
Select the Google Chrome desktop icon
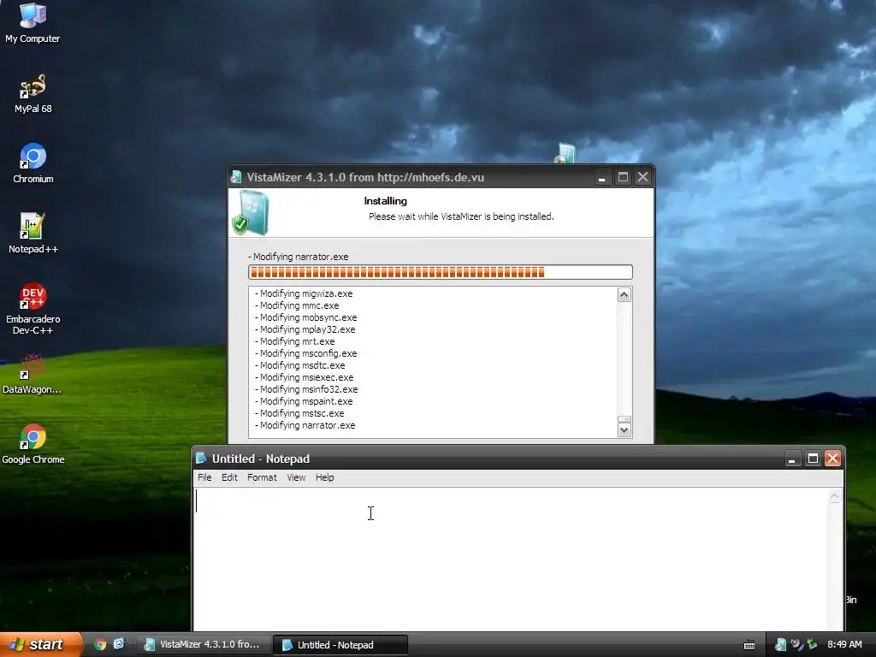(33, 445)
